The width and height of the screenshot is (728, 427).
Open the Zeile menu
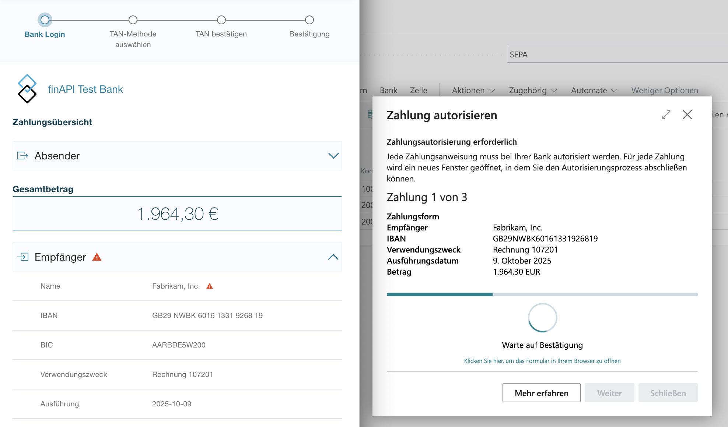pyautogui.click(x=419, y=90)
